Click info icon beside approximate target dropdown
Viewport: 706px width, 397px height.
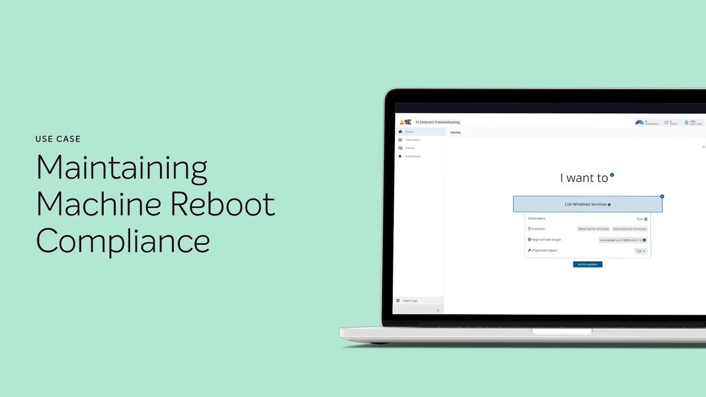coord(645,240)
